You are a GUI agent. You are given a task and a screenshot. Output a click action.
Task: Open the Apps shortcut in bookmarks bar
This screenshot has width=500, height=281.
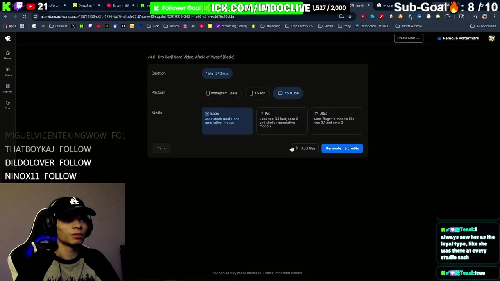(9, 26)
